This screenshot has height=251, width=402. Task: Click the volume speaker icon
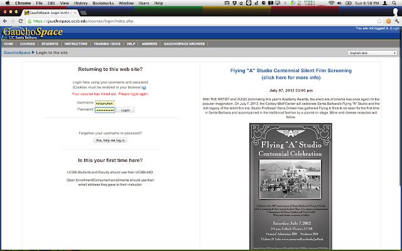coord(339,3)
